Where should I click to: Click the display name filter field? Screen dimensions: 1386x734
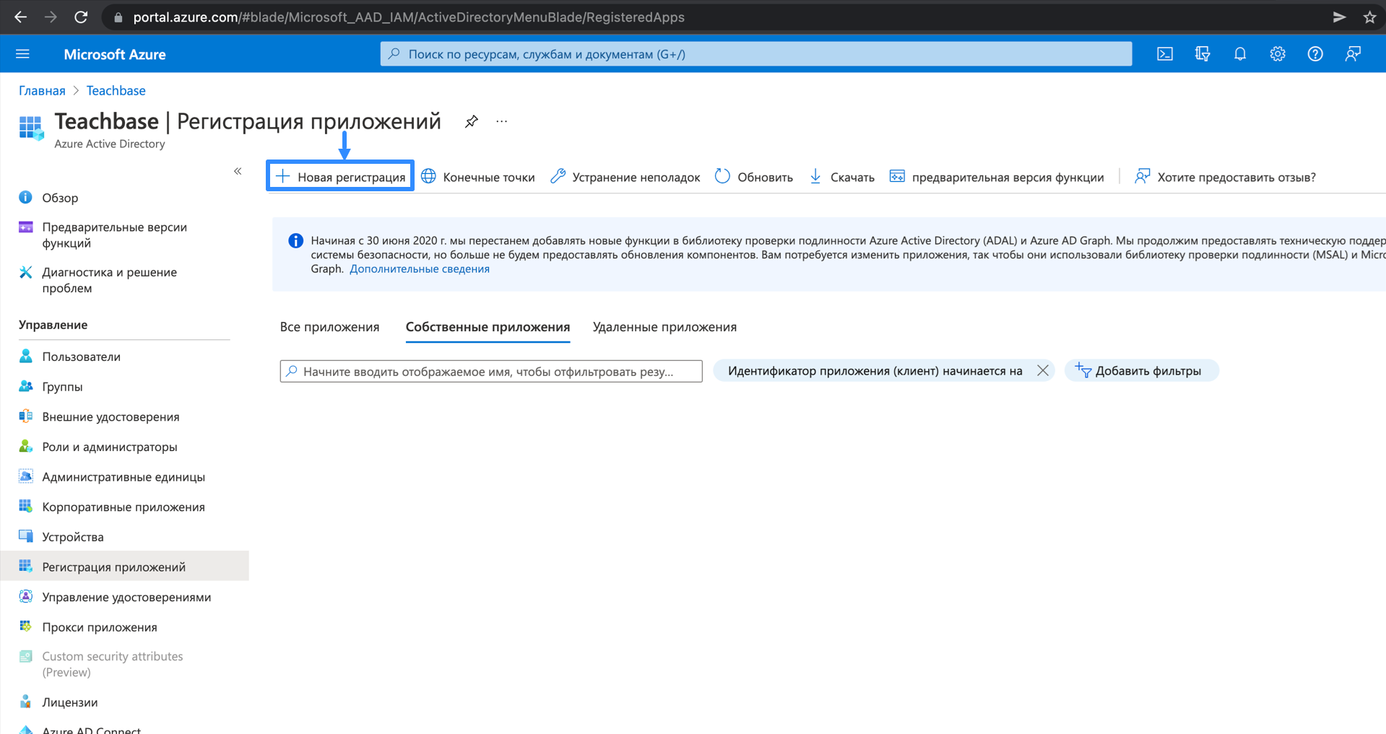click(x=491, y=371)
